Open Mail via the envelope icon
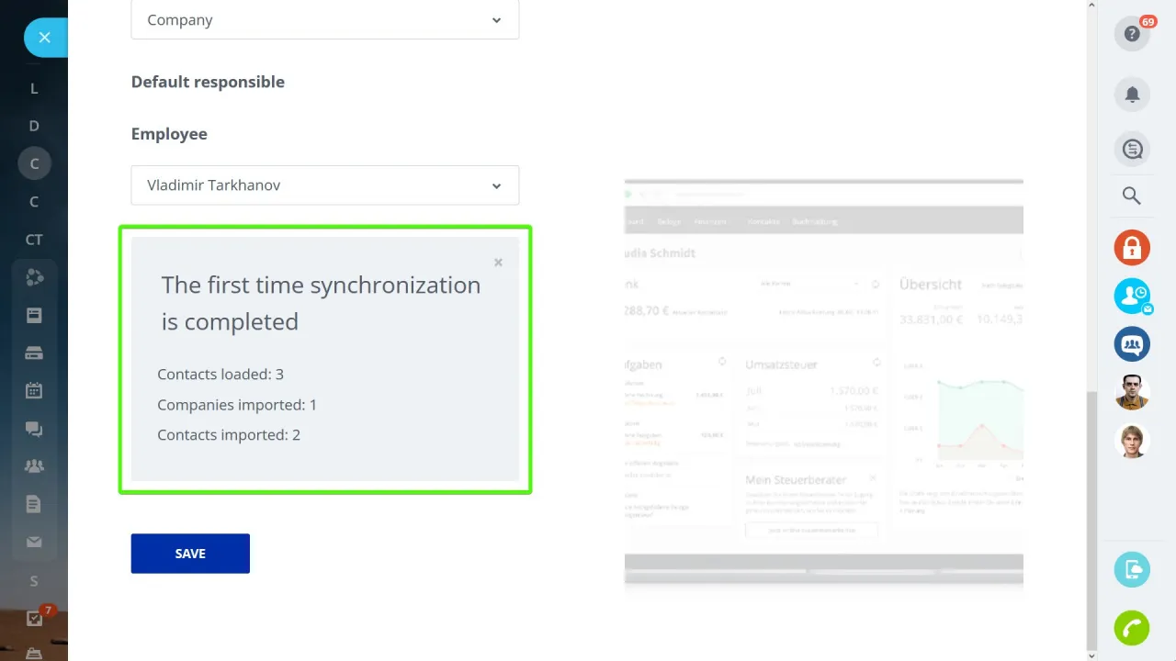 point(34,542)
